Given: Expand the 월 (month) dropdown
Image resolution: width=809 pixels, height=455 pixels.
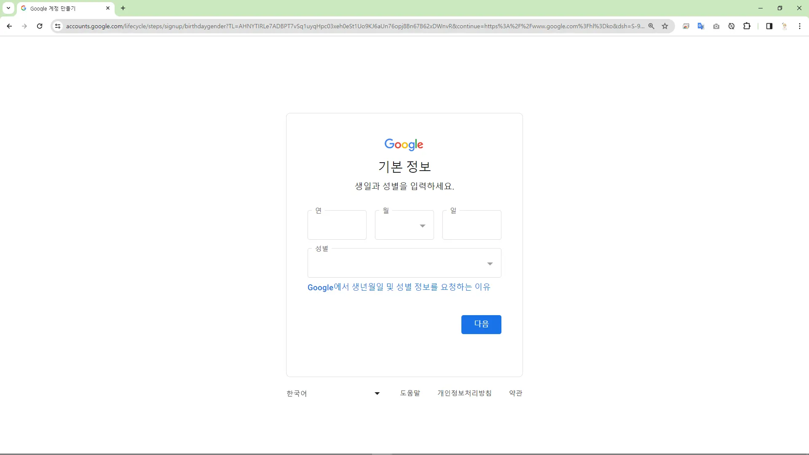Looking at the screenshot, I should click(404, 225).
